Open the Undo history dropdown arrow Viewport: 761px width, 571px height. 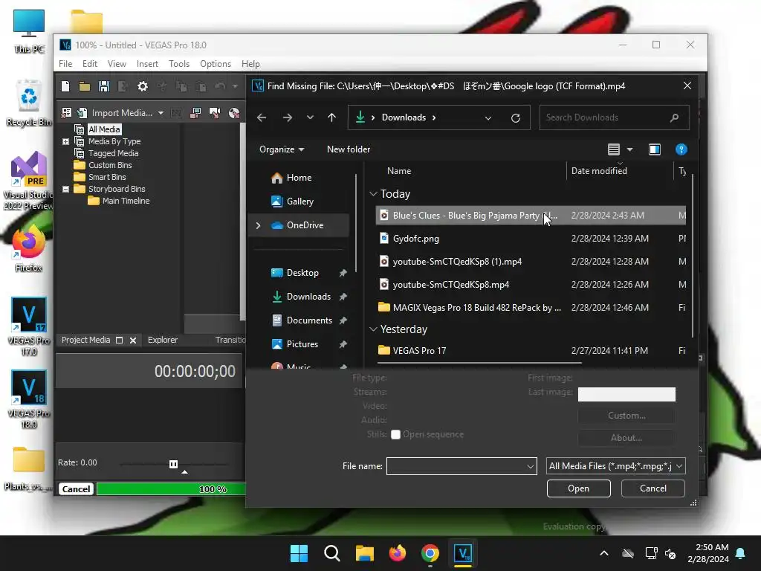235,86
